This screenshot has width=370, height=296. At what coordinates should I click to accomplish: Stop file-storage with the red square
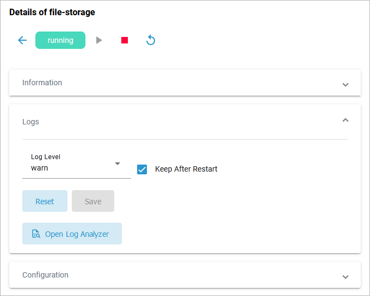pyautogui.click(x=125, y=40)
